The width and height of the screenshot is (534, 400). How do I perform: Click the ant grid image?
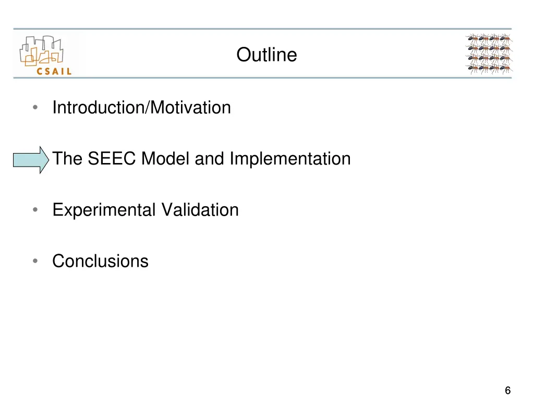tap(489, 54)
